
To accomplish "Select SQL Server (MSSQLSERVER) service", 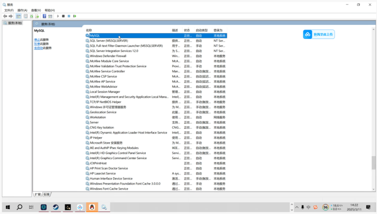I will (x=156, y=41).
